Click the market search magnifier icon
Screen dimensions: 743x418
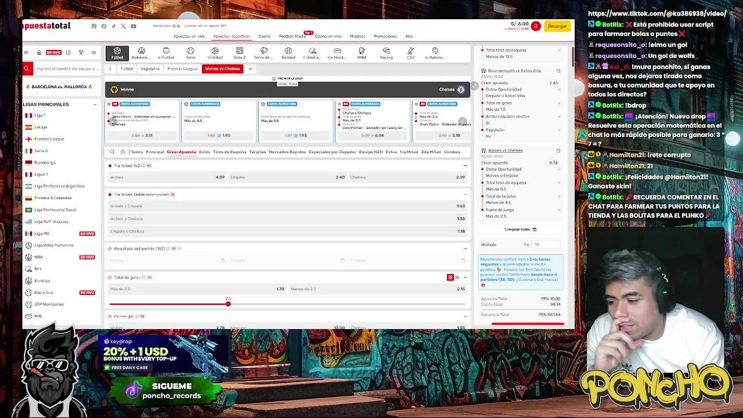112,152
